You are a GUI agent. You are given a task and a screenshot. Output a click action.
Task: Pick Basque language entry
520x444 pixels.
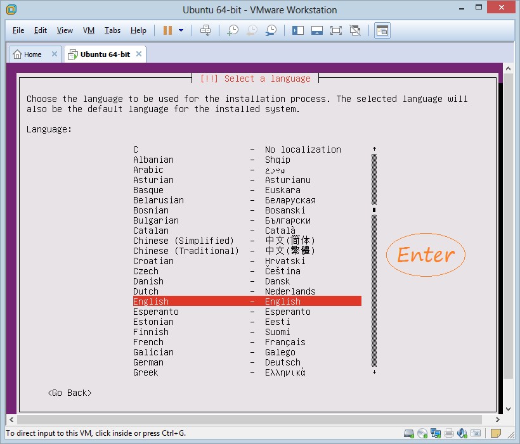(x=247, y=190)
